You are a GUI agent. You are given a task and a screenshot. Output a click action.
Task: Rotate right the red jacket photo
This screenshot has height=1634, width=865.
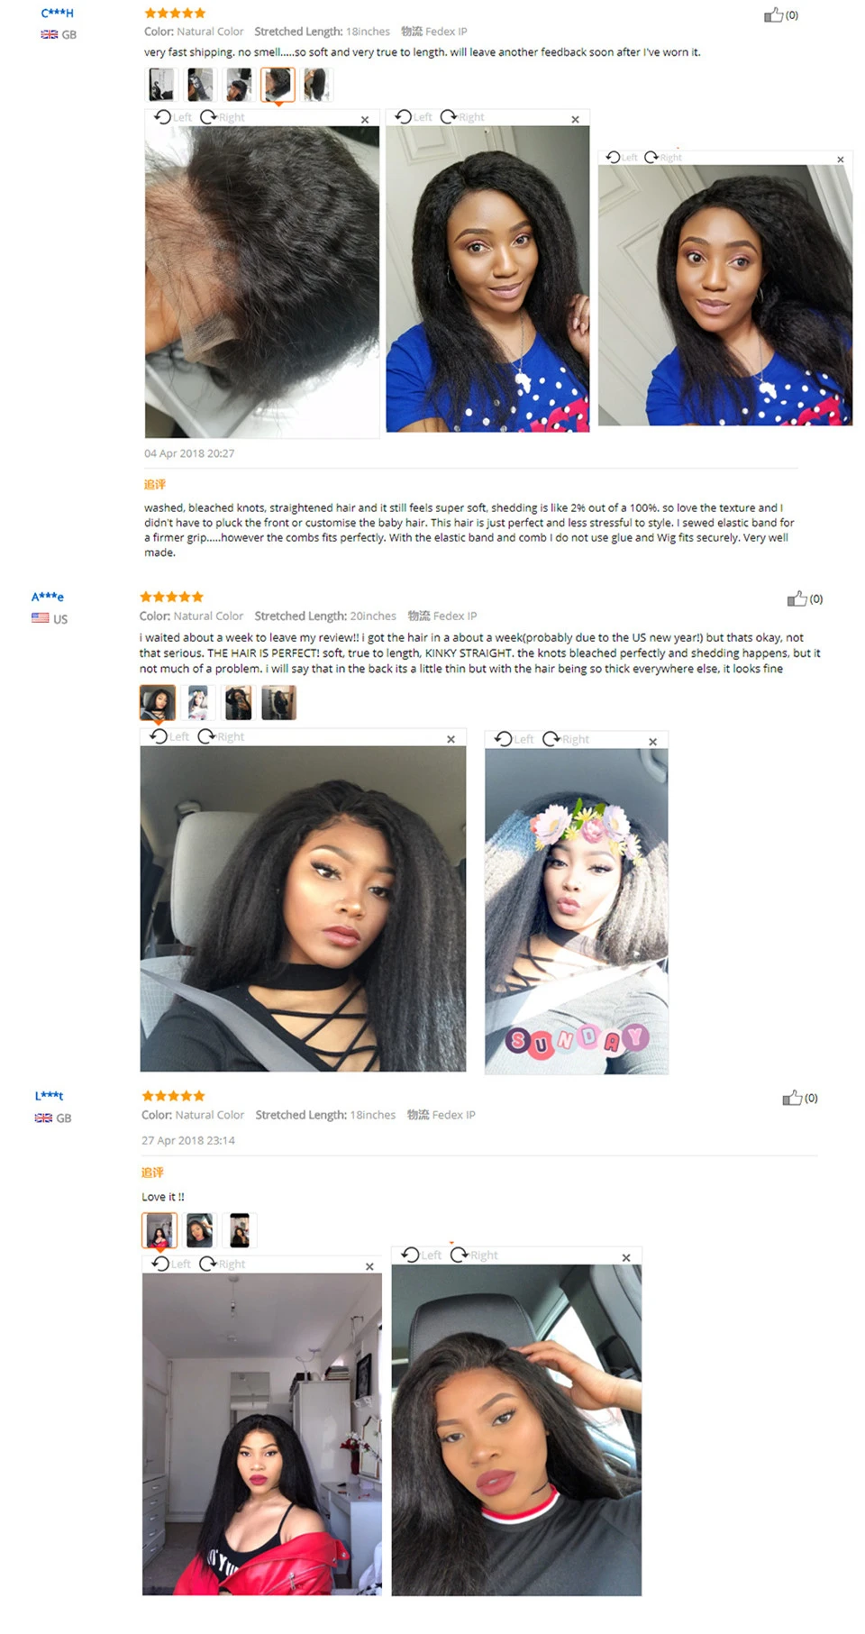click(x=223, y=1264)
